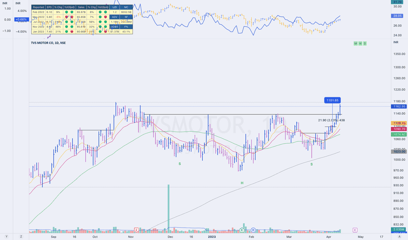Click the 24.00 label on the upper pane axis
Viewport: 408px width, 240px height.
coord(397,35)
